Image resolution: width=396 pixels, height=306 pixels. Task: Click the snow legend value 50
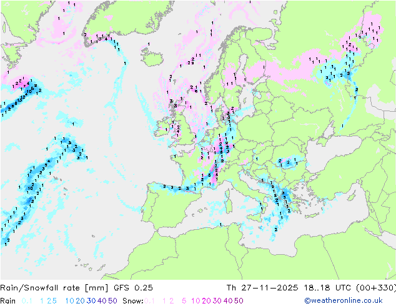[239, 301]
